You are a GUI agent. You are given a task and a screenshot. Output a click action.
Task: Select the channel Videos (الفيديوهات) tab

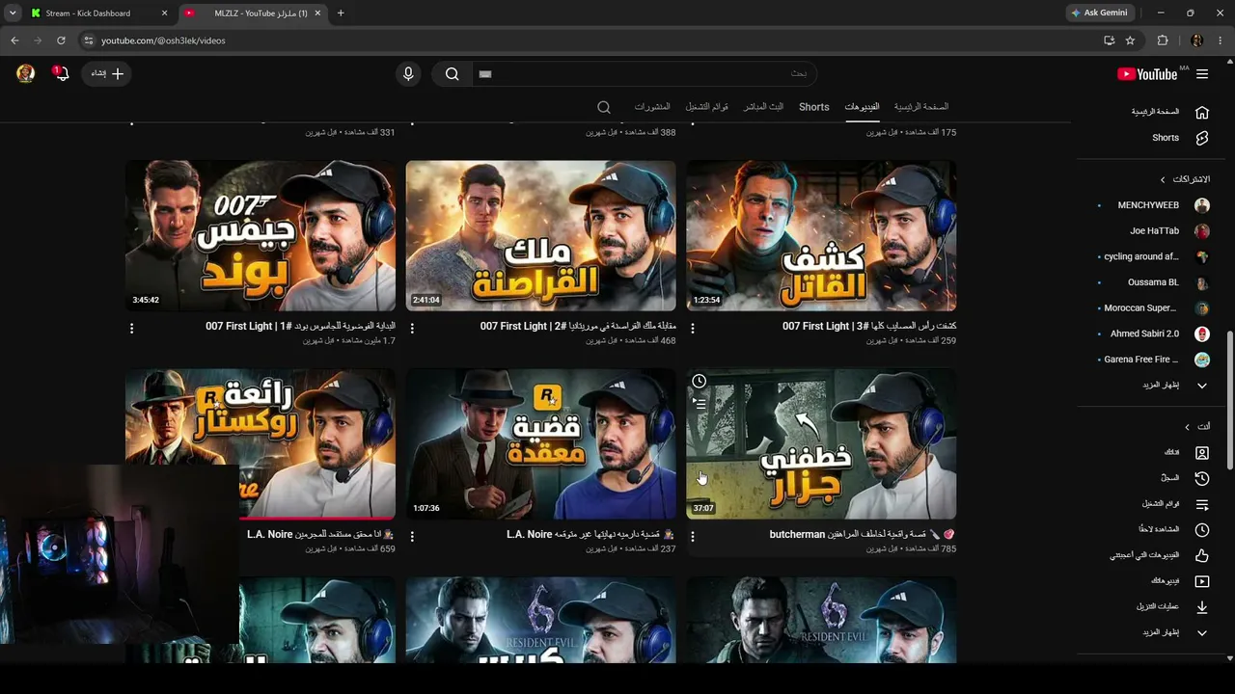[x=862, y=107]
